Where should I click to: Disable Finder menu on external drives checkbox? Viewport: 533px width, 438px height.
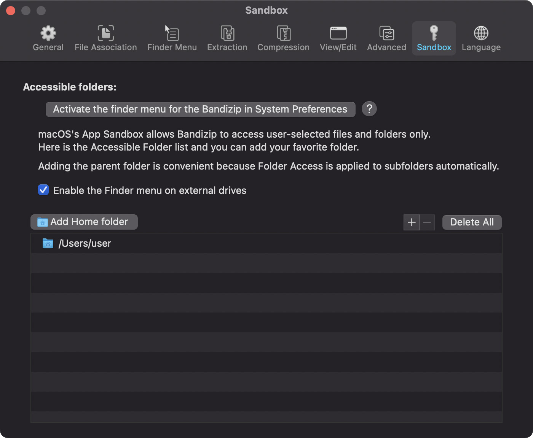tap(43, 190)
